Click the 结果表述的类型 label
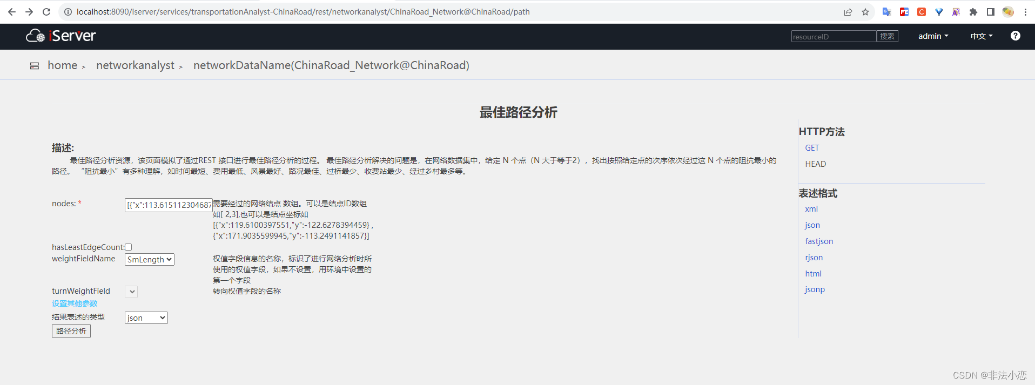This screenshot has width=1035, height=385. pyautogui.click(x=78, y=317)
